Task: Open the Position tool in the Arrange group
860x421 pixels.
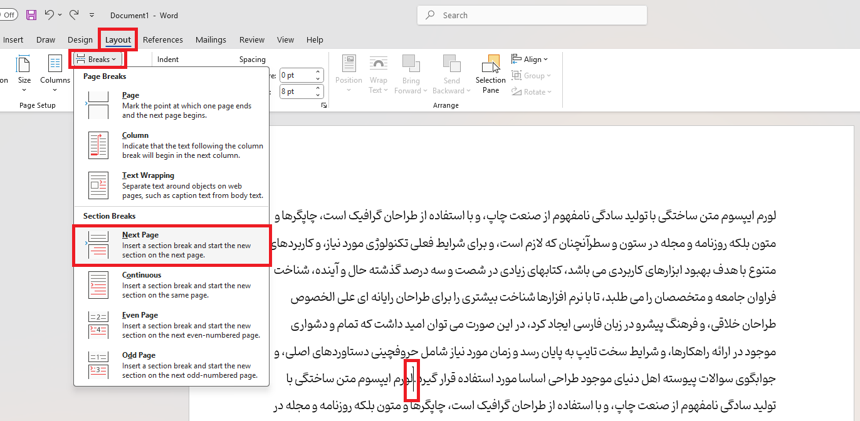Action: [349, 74]
